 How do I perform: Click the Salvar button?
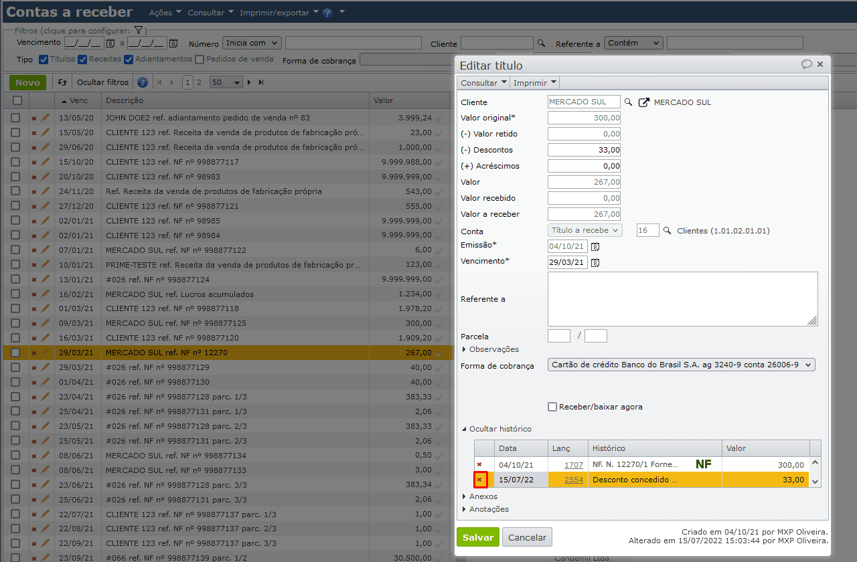478,537
